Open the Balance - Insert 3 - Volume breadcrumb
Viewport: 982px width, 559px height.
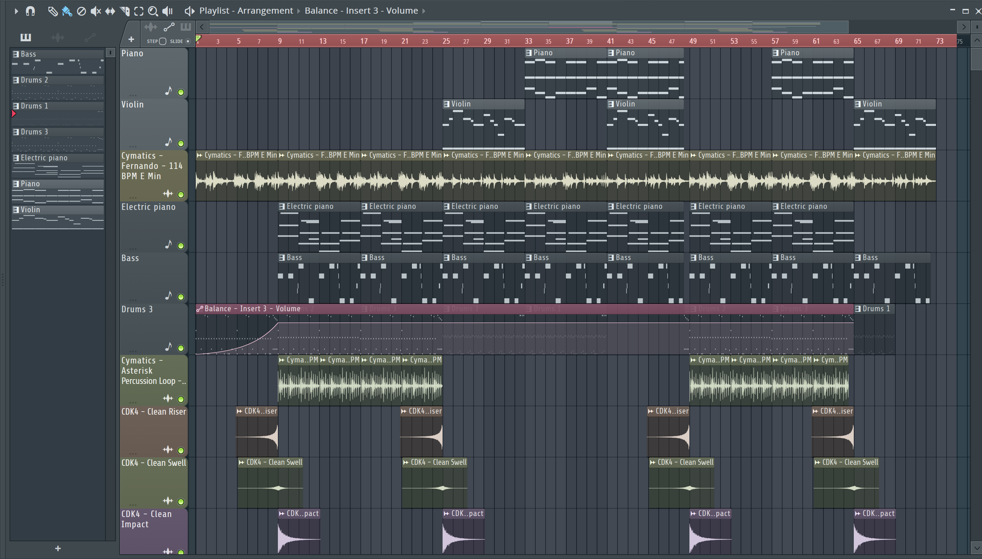pyautogui.click(x=361, y=11)
